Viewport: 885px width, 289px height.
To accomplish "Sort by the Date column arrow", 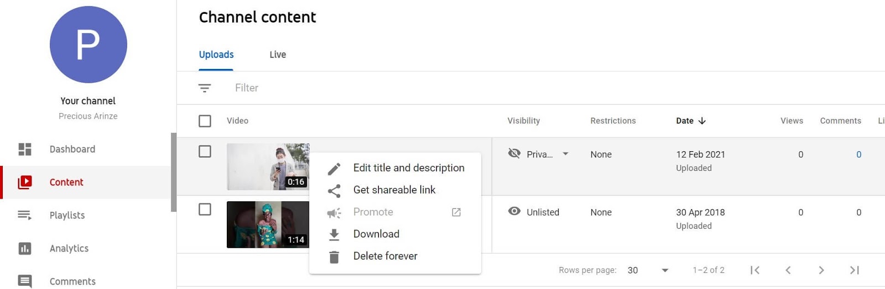I will (702, 121).
